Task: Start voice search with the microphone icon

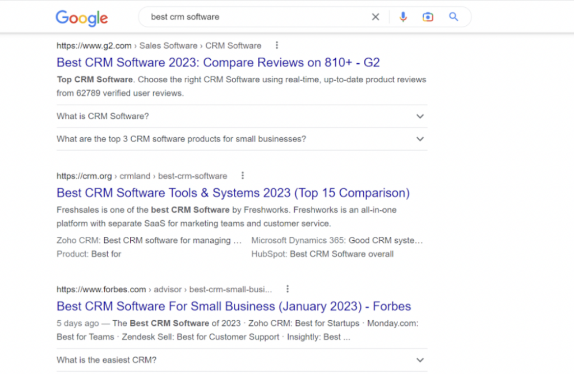Action: coord(403,17)
